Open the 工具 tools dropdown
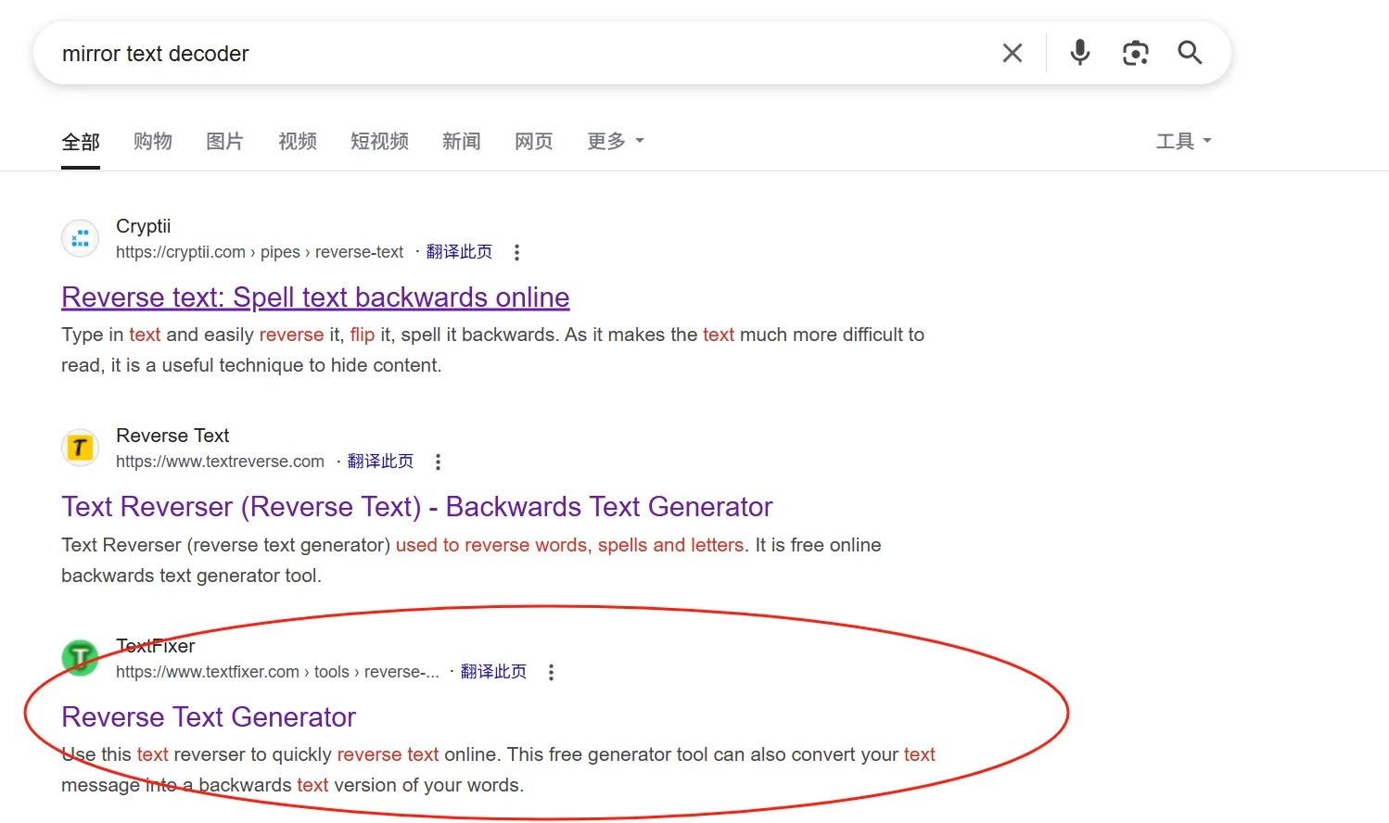Image resolution: width=1389 pixels, height=823 pixels. [1183, 141]
